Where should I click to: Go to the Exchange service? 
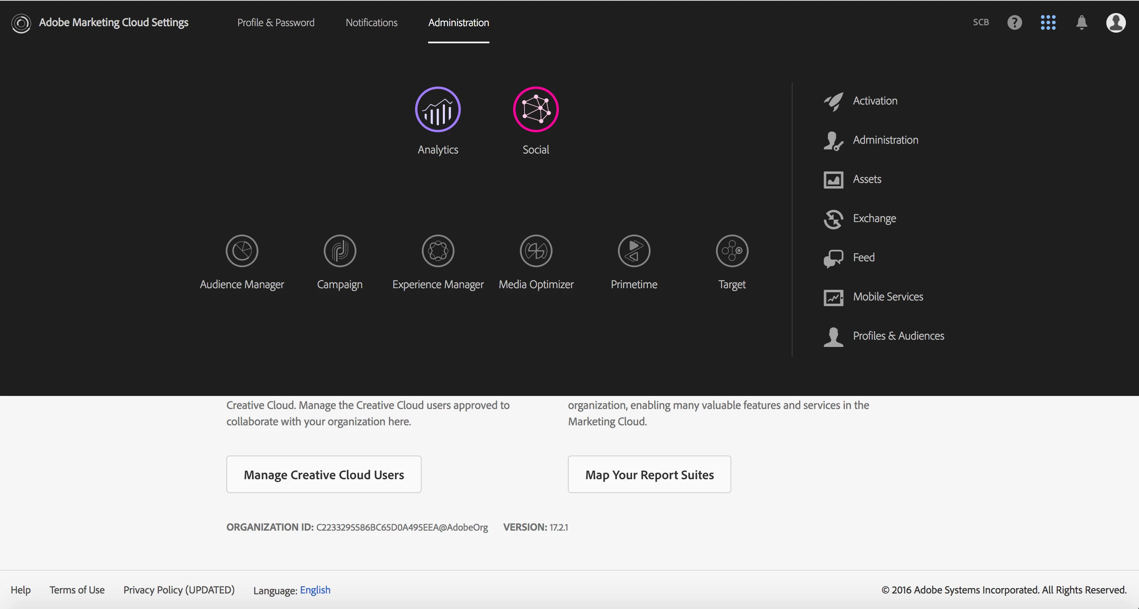tap(874, 219)
